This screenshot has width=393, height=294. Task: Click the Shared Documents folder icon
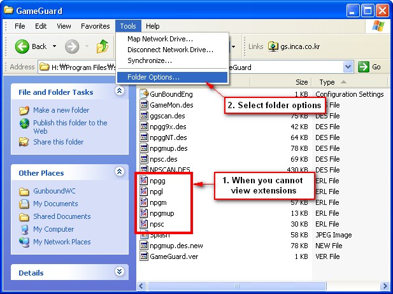24,216
